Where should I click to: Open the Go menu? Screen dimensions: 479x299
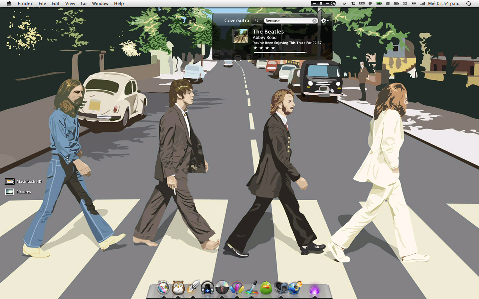click(x=83, y=3)
